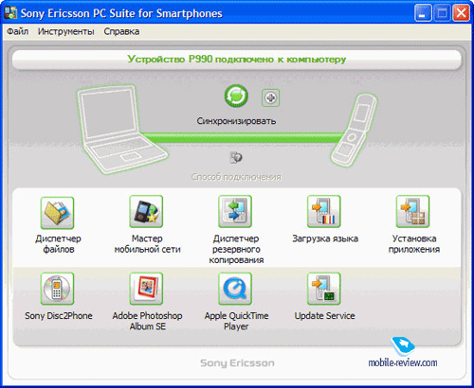Screen dimensions: 474x388
Task: Open the Файл menu
Action: pyautogui.click(x=18, y=31)
